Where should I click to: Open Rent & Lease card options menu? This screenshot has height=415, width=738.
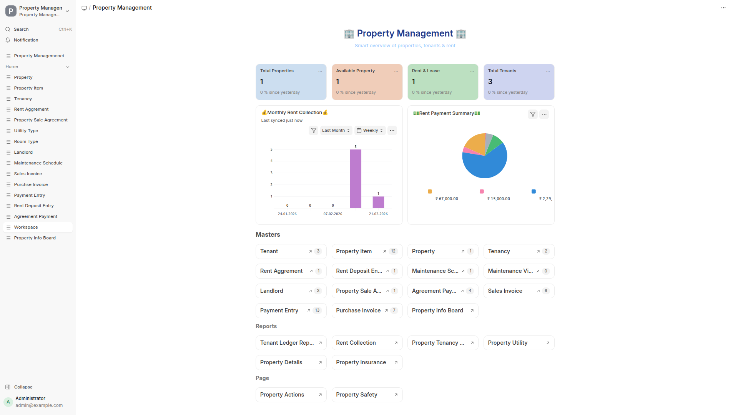click(472, 71)
